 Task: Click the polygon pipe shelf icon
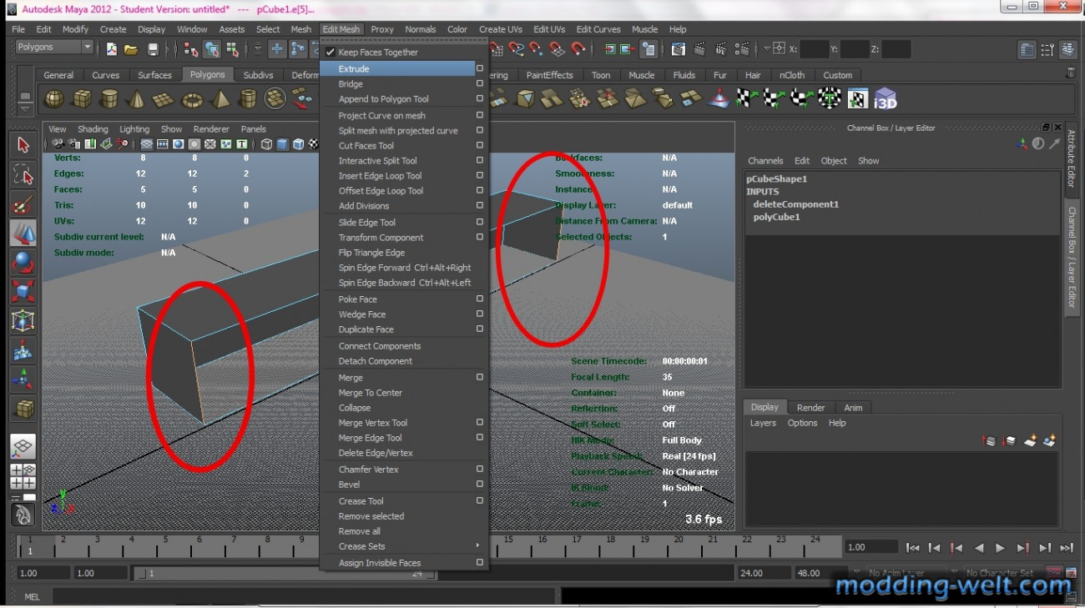(x=248, y=100)
